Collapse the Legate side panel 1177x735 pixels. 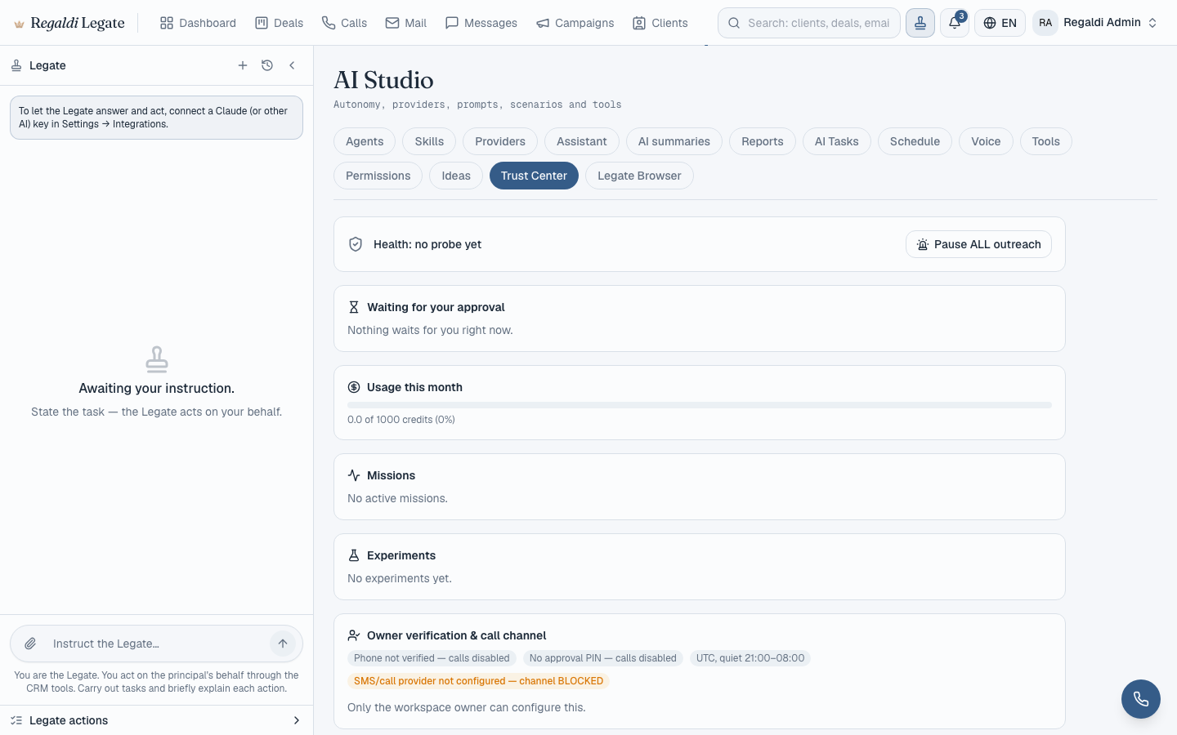click(x=292, y=65)
